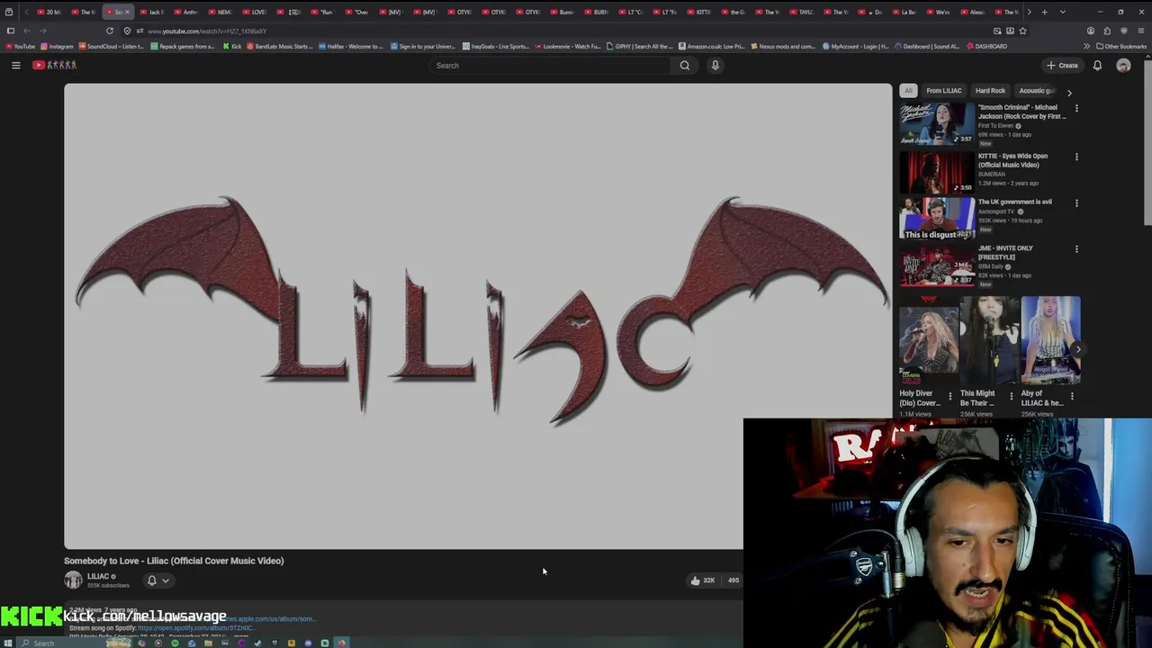Open the Spotify album link in the description
This screenshot has width=1152, height=648.
(x=195, y=627)
